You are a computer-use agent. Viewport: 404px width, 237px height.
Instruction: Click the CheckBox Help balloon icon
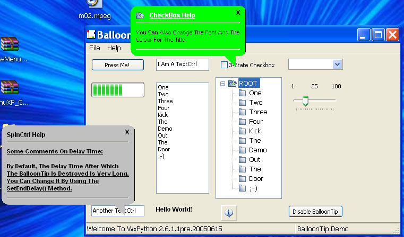tap(140, 15)
